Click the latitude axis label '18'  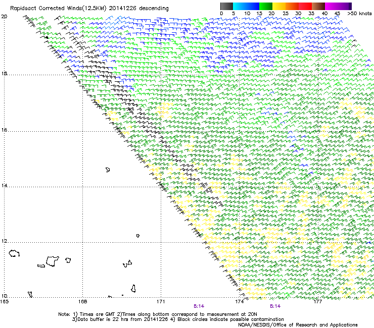(x=4, y=73)
